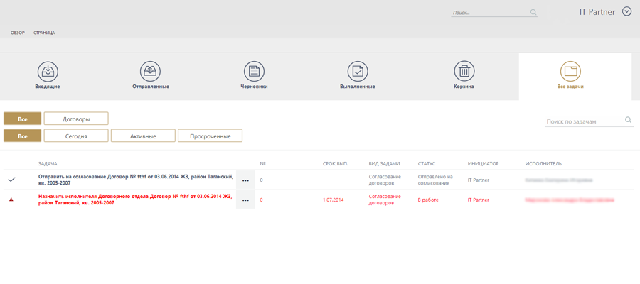Open the Корзина trash icon
The width and height of the screenshot is (640, 284).
[464, 72]
